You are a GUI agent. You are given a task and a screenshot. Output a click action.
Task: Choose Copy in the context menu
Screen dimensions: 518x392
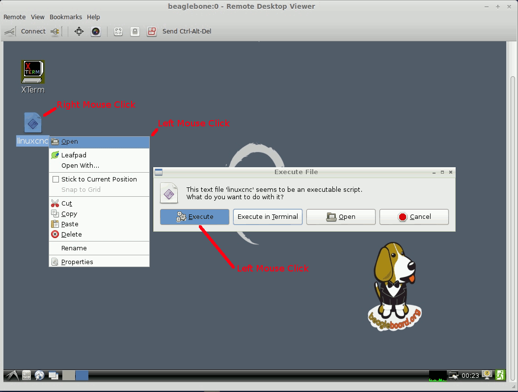99,213
